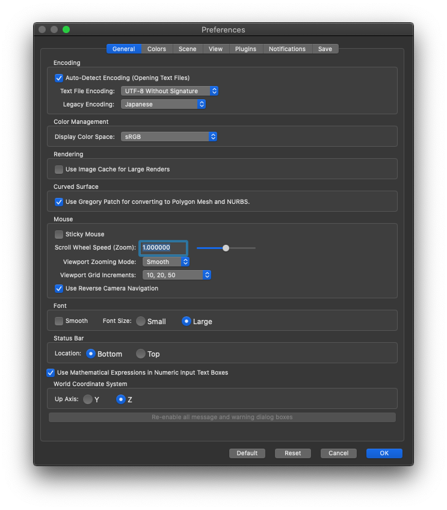Confirm preferences with the OK button
This screenshot has height=510, width=447.
(384, 453)
